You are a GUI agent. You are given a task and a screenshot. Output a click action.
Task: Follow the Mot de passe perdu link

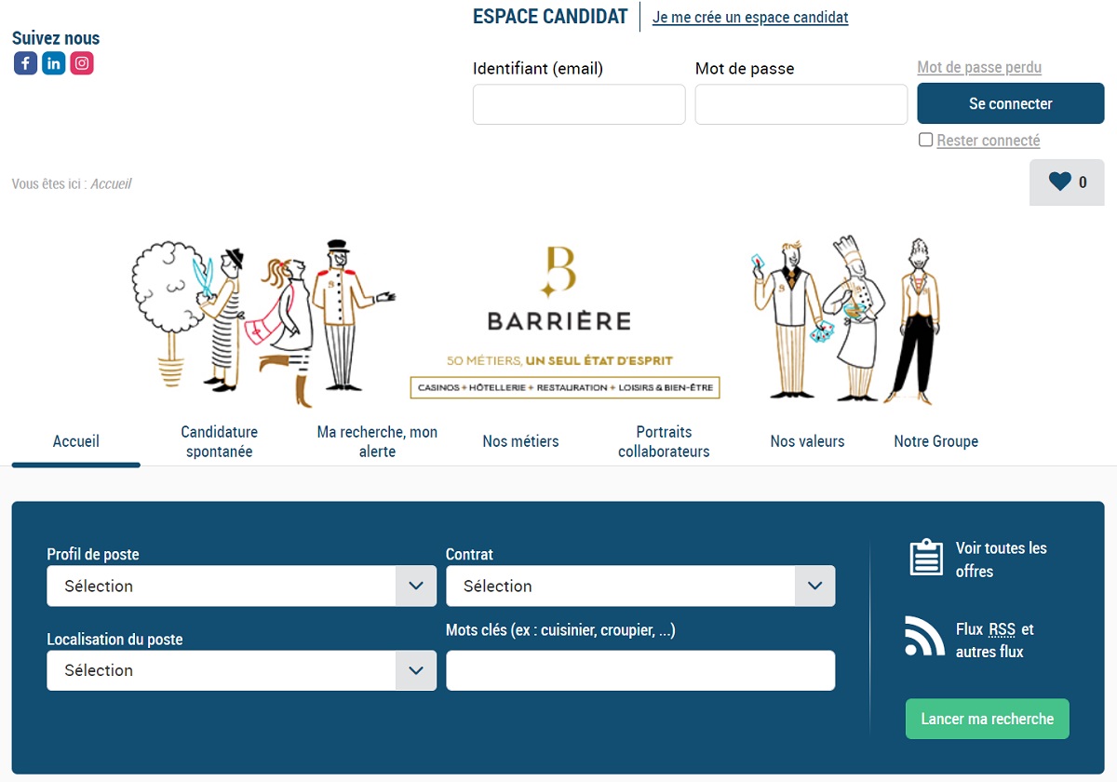[x=979, y=67]
